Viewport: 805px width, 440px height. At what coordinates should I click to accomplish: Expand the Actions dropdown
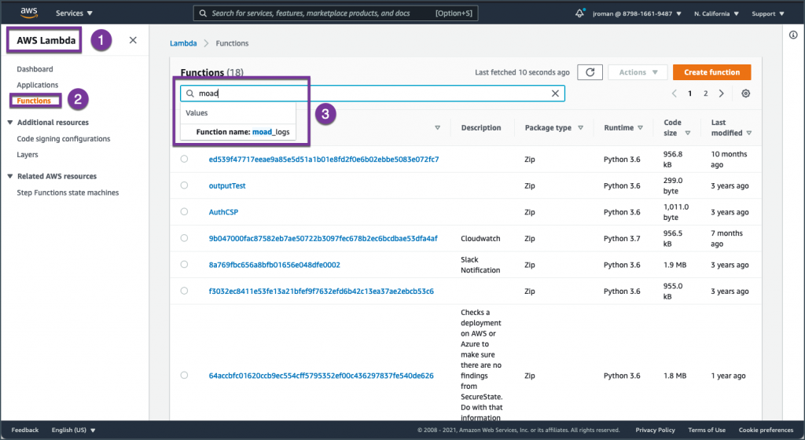[638, 72]
